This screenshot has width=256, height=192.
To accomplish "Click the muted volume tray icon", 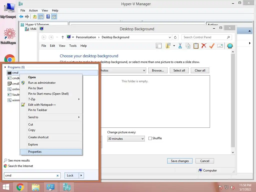I will point(232,187).
